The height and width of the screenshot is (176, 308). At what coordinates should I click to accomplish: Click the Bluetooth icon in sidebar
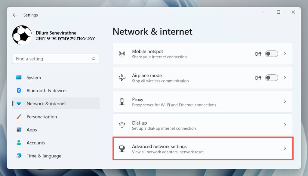19,91
